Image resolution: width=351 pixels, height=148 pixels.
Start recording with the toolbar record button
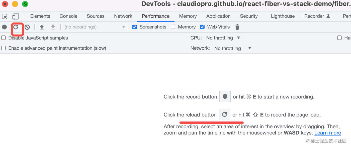pyautogui.click(x=5, y=27)
